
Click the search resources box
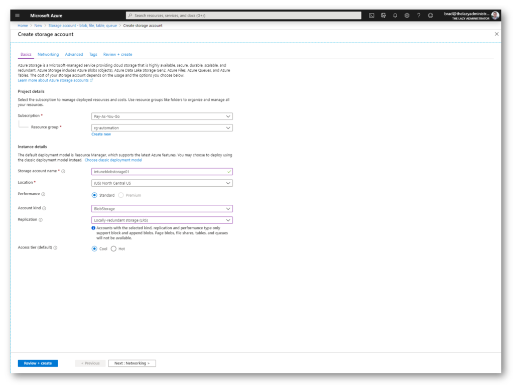pos(243,16)
